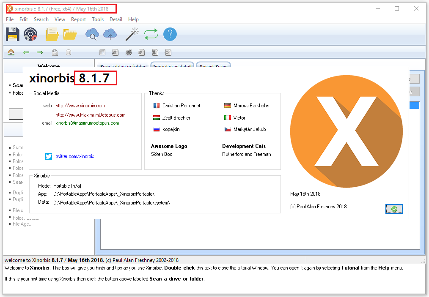429x297 pixels.
Task: Click the Data path ending in system\
Action: point(112,203)
